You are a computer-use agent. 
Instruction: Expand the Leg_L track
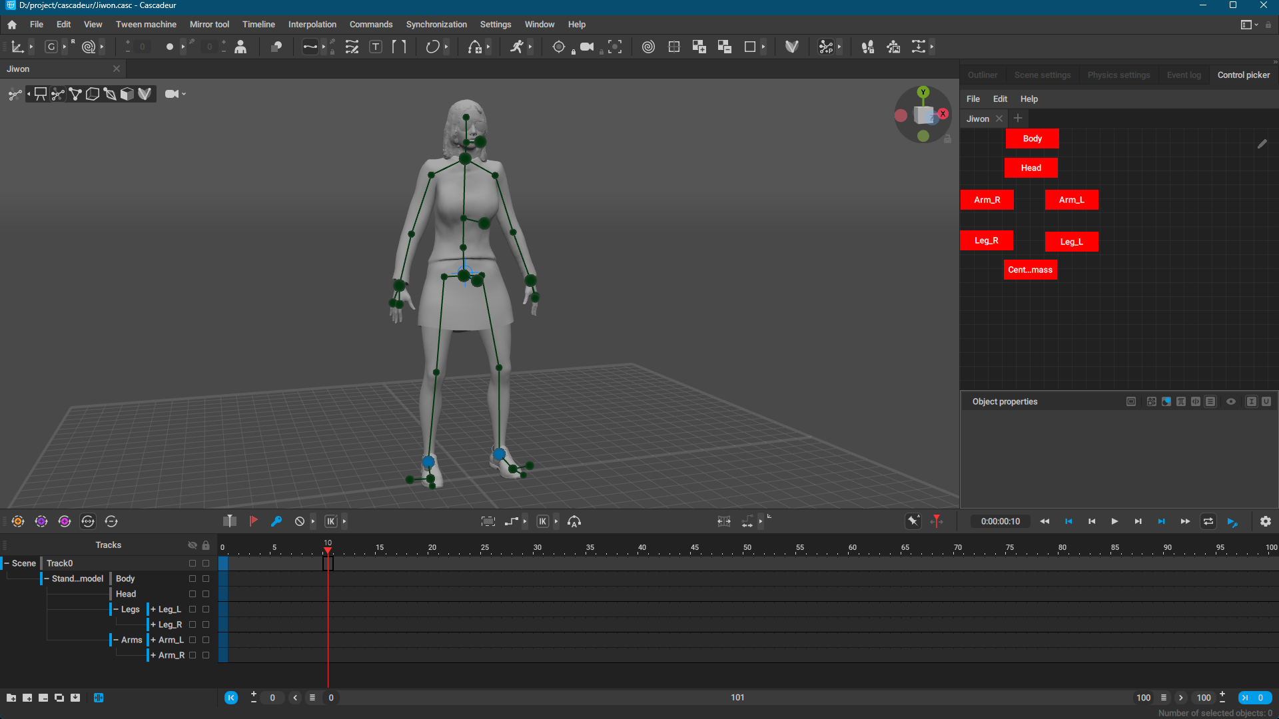(153, 609)
